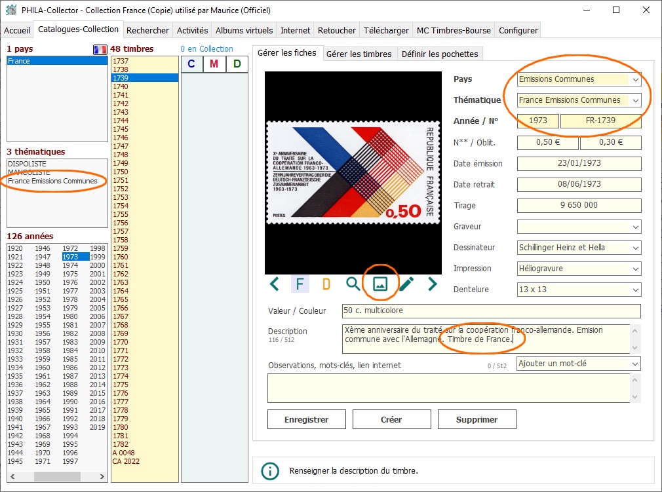This screenshot has height=492, width=662.
Task: Open the Dentelure dropdown
Action: [x=635, y=290]
